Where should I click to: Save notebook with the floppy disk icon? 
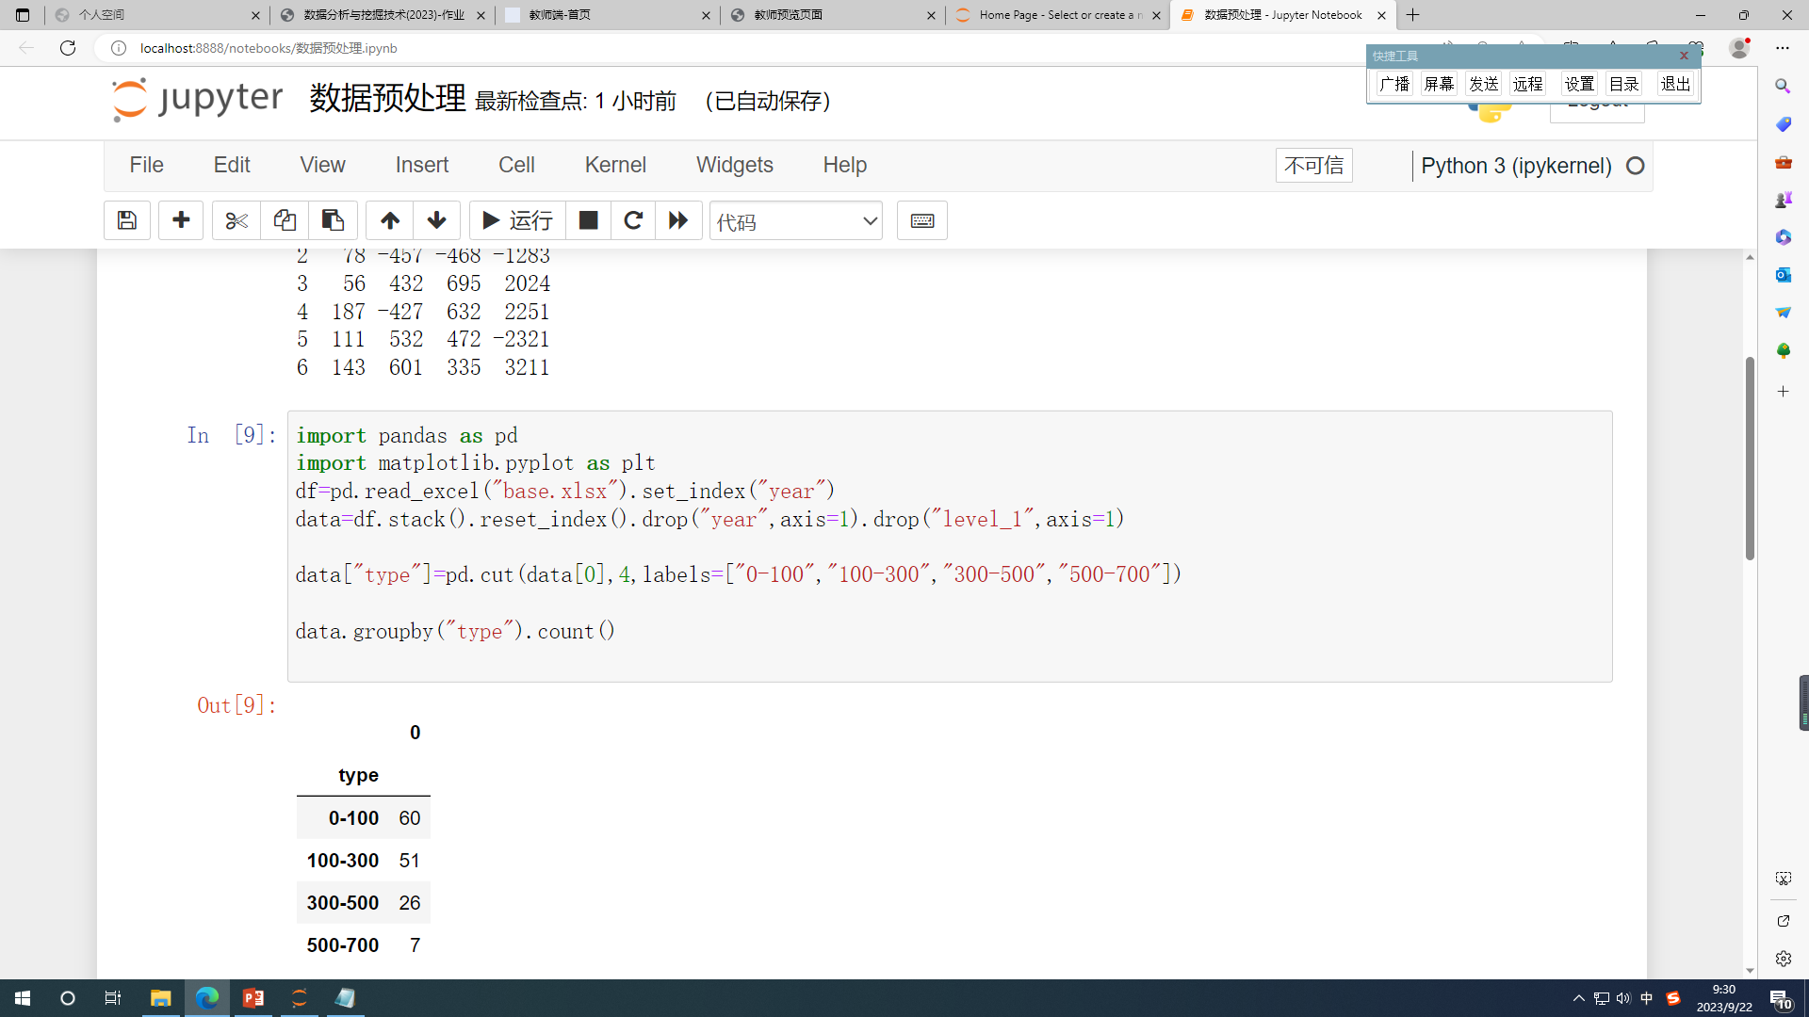point(127,220)
